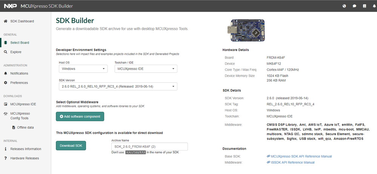The width and height of the screenshot is (377, 174).
Task: Expand the SDK Version dropdown
Action: coord(118,86)
